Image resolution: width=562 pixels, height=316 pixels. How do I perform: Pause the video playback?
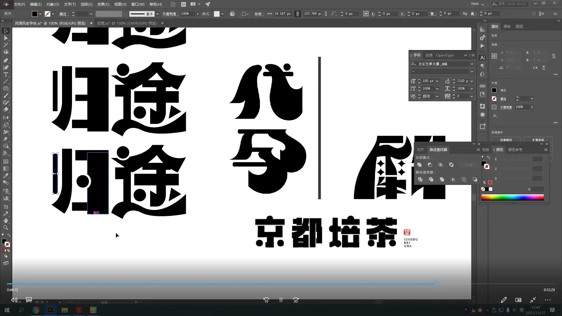click(281, 300)
